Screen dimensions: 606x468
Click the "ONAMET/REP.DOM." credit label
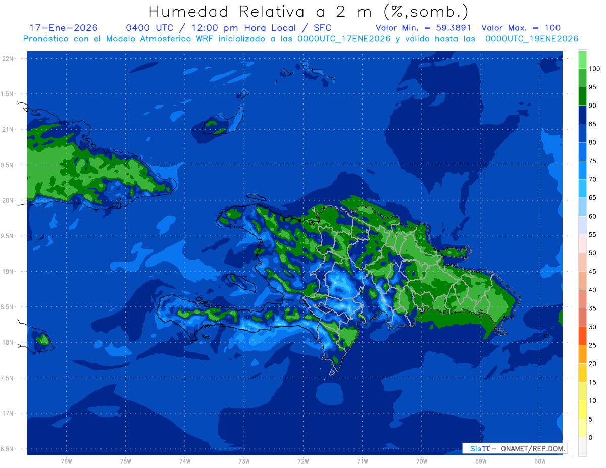click(533, 448)
